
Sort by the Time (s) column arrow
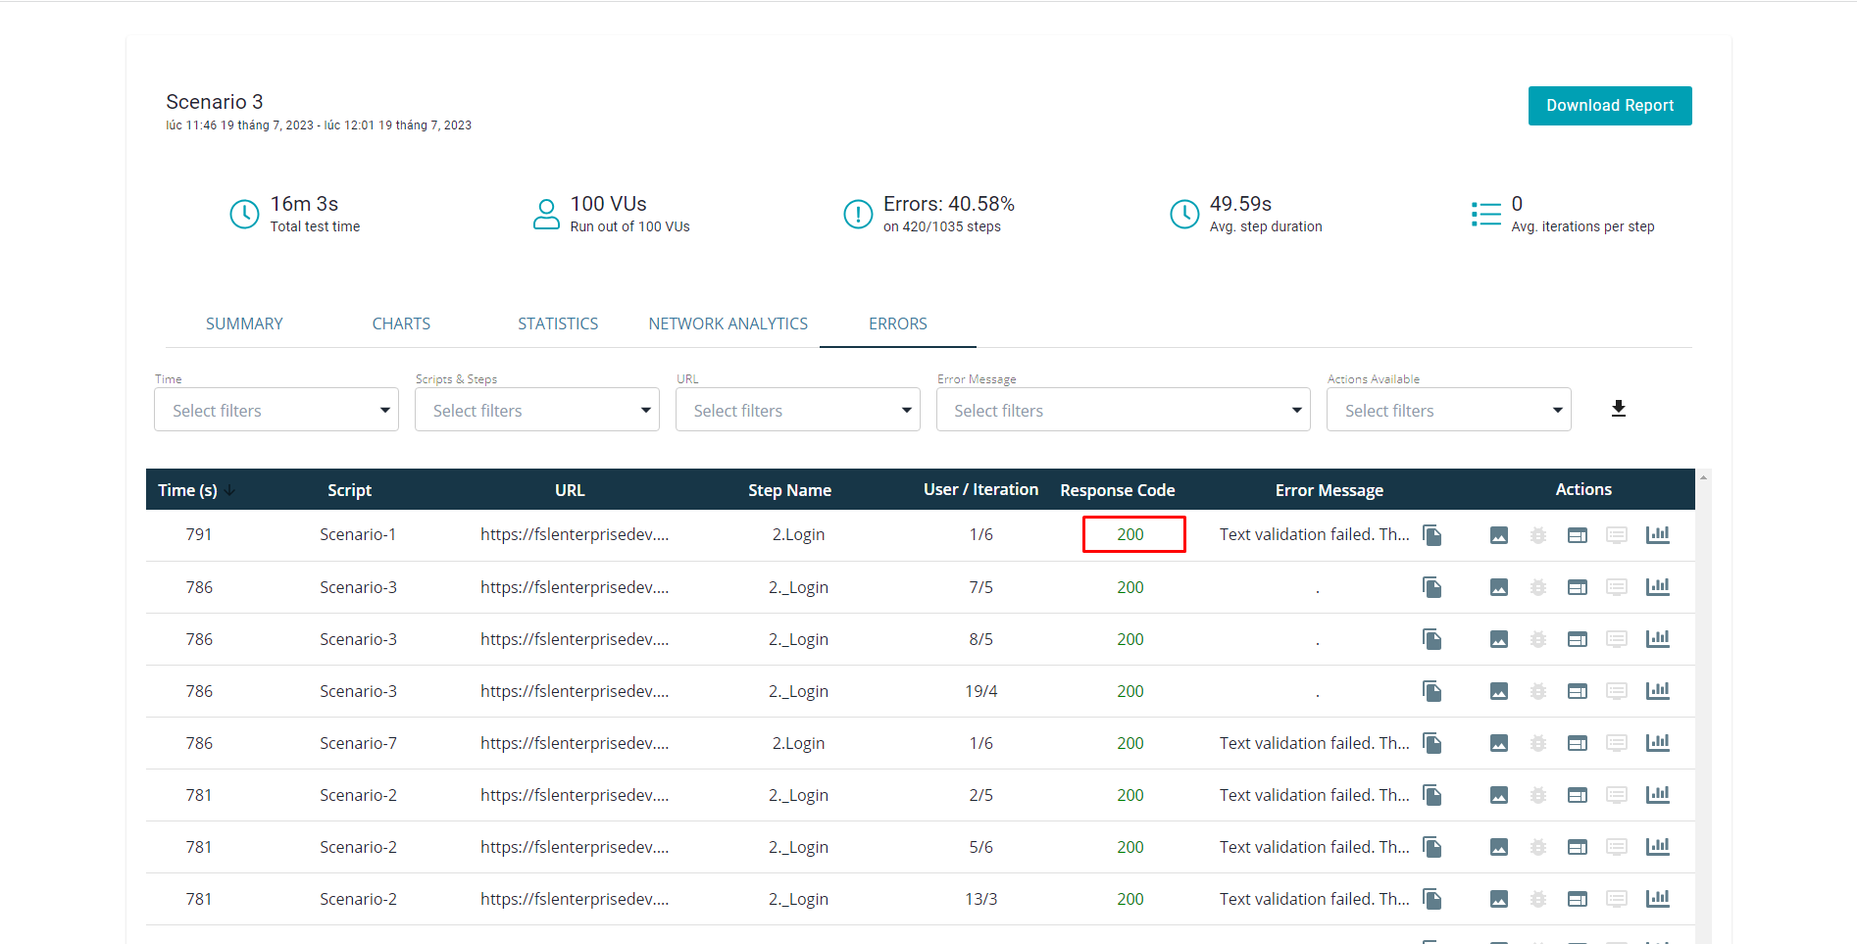pos(229,490)
